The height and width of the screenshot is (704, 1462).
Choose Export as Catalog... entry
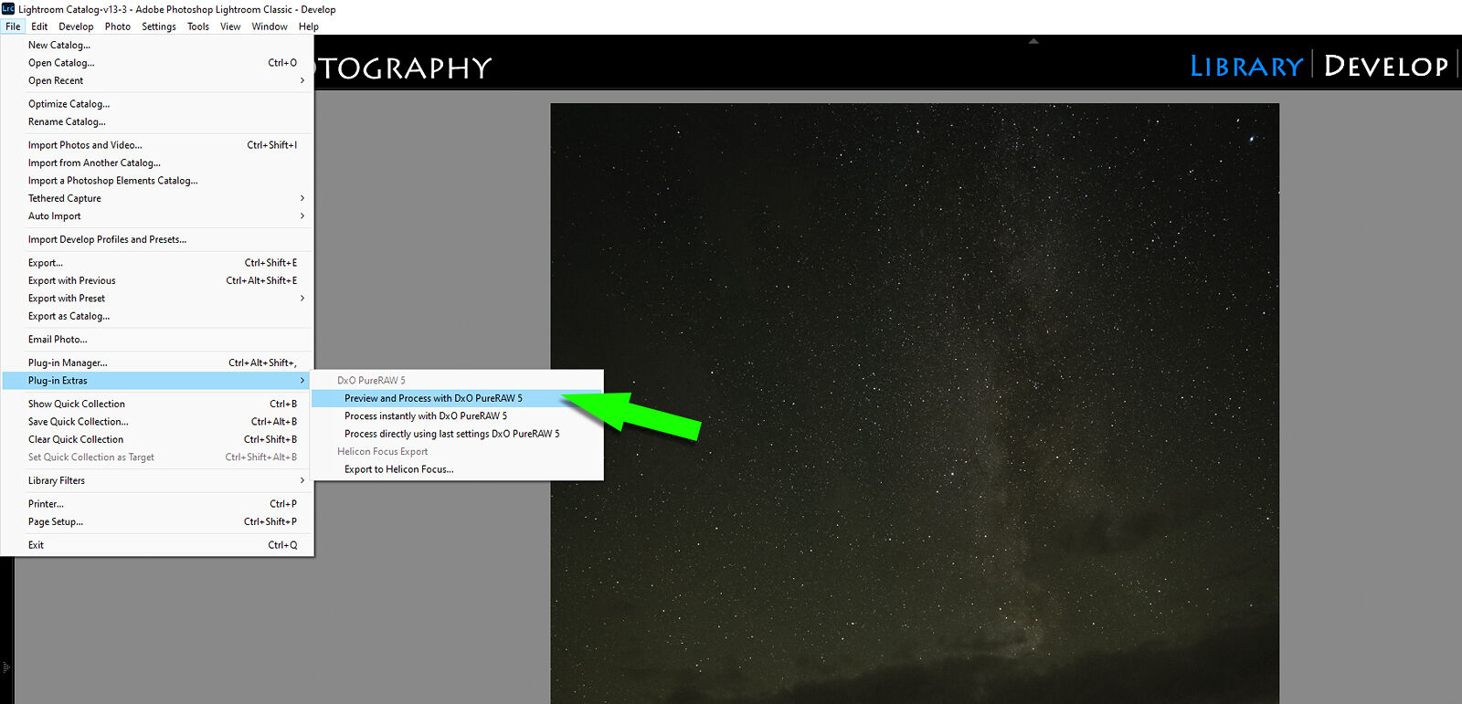pos(157,316)
